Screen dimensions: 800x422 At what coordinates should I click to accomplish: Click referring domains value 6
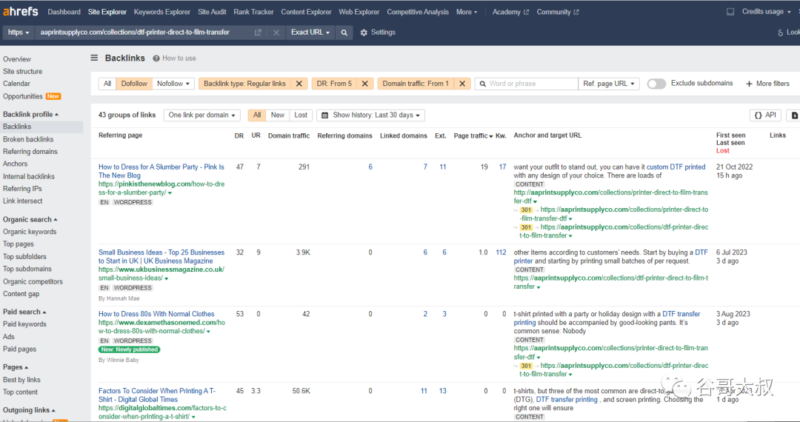point(370,167)
